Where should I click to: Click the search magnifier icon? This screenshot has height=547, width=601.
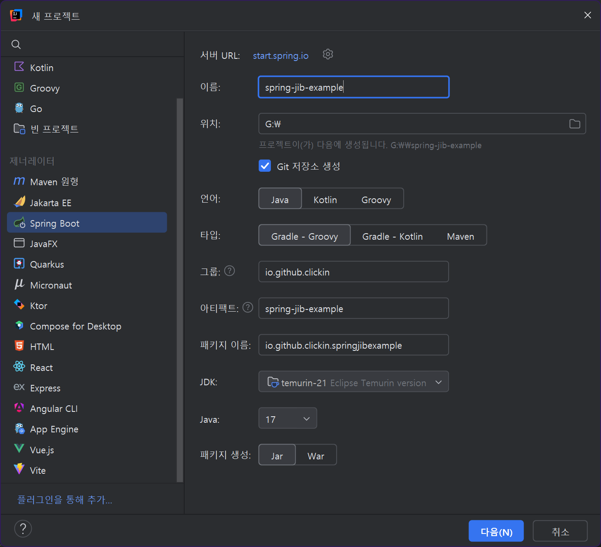pos(16,44)
